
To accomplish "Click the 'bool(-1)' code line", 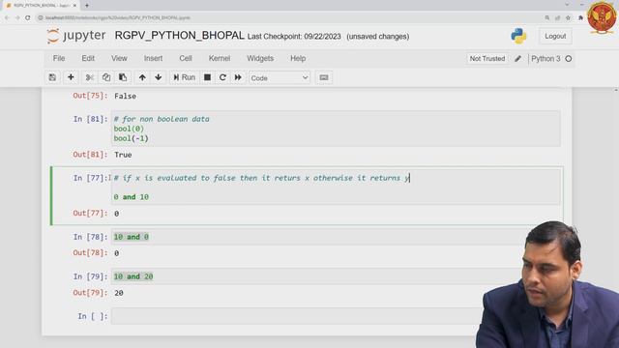I will pos(132,138).
